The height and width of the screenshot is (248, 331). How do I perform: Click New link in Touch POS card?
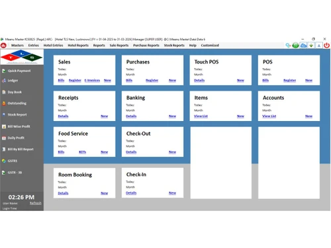click(x=240, y=80)
